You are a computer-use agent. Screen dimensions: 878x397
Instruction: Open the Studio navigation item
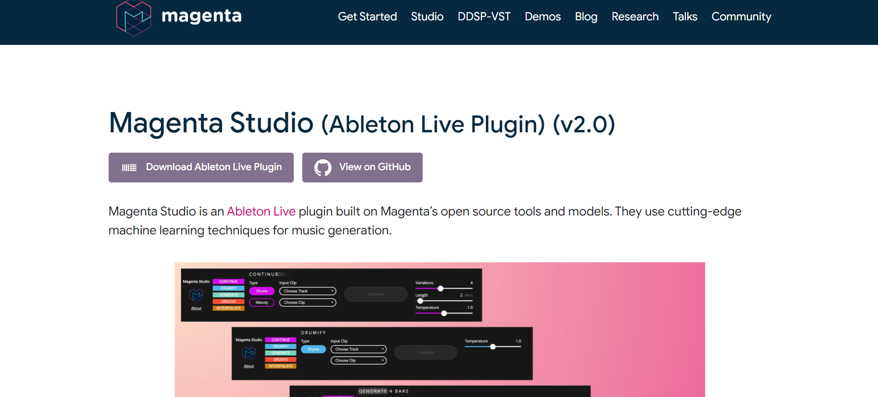coord(427,17)
